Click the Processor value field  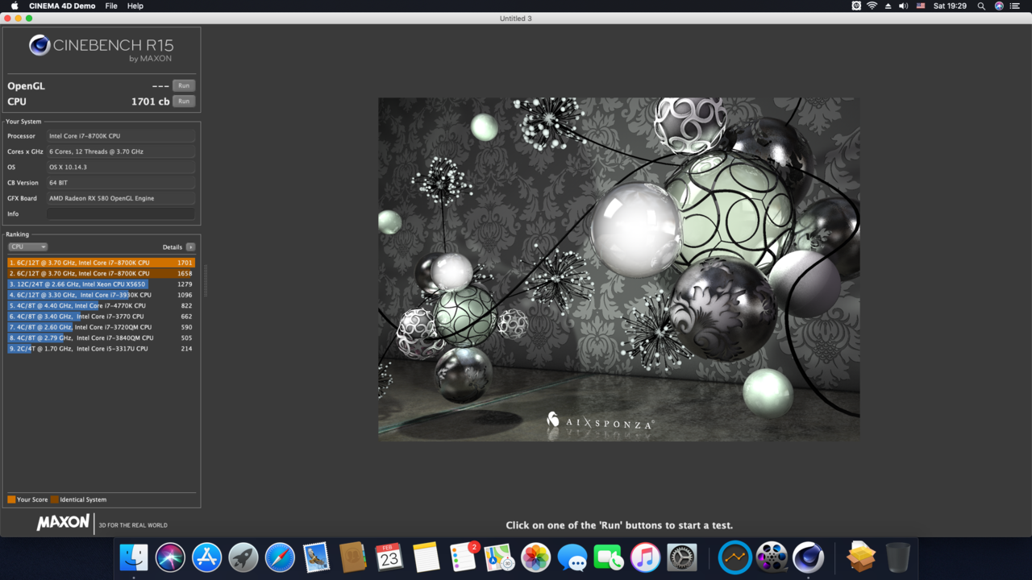(121, 136)
